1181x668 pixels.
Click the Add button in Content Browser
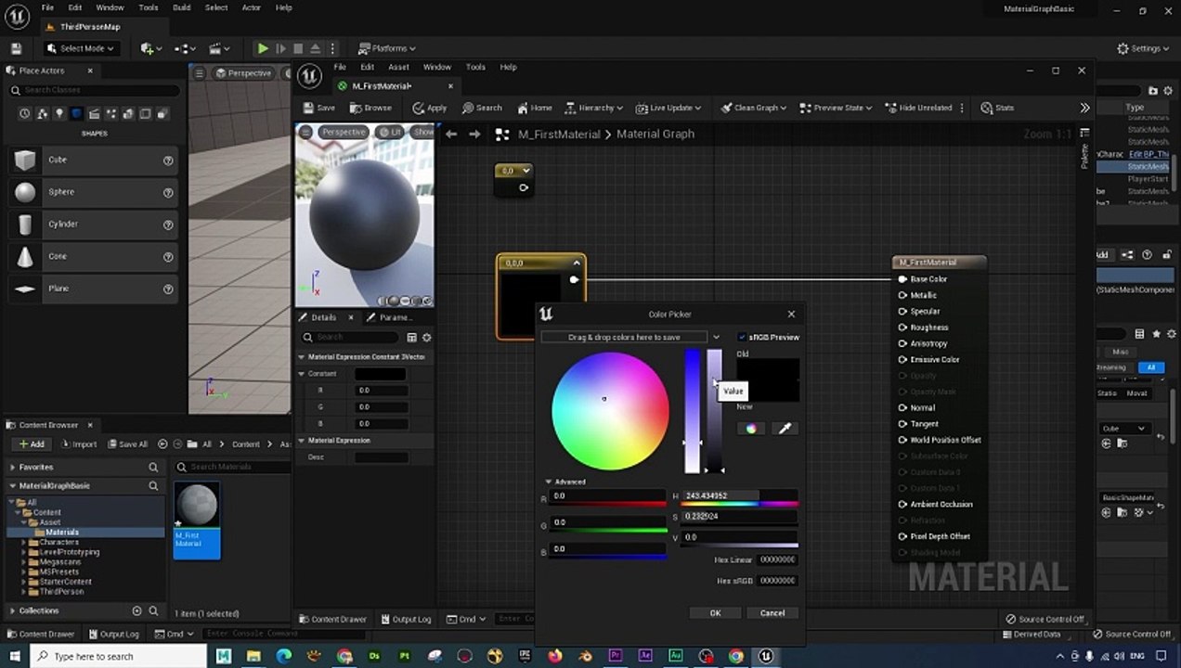(x=32, y=443)
